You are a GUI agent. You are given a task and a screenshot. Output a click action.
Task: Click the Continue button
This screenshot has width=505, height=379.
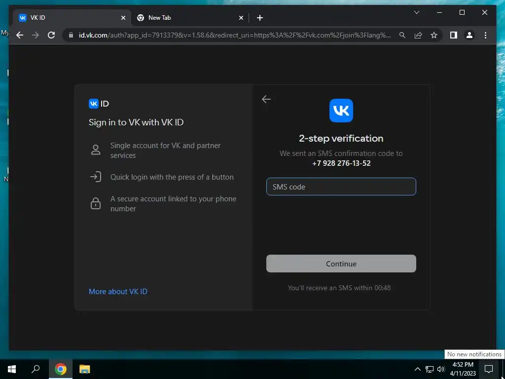click(341, 264)
